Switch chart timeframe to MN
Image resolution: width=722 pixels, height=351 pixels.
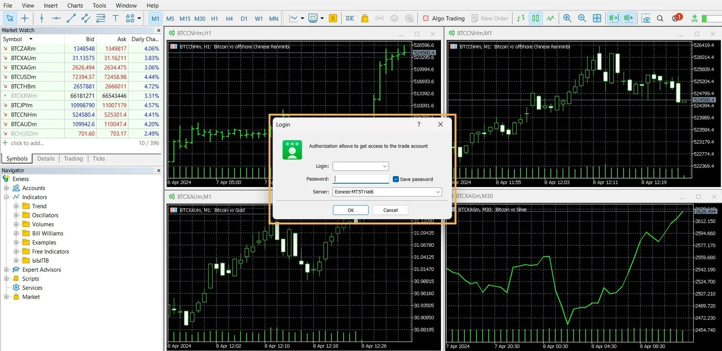click(x=273, y=18)
